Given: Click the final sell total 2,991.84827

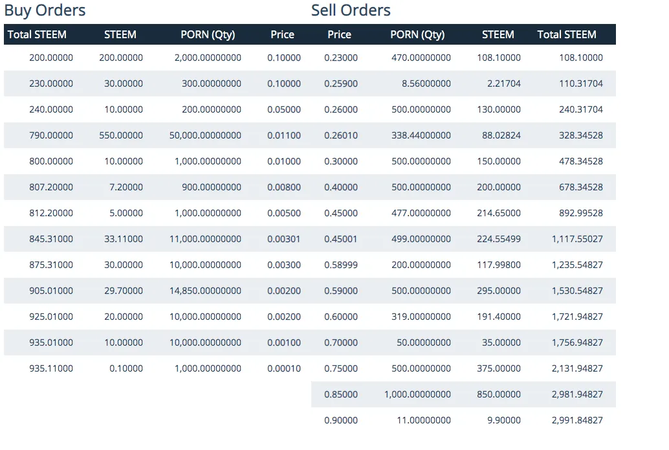Looking at the screenshot, I should pos(577,420).
